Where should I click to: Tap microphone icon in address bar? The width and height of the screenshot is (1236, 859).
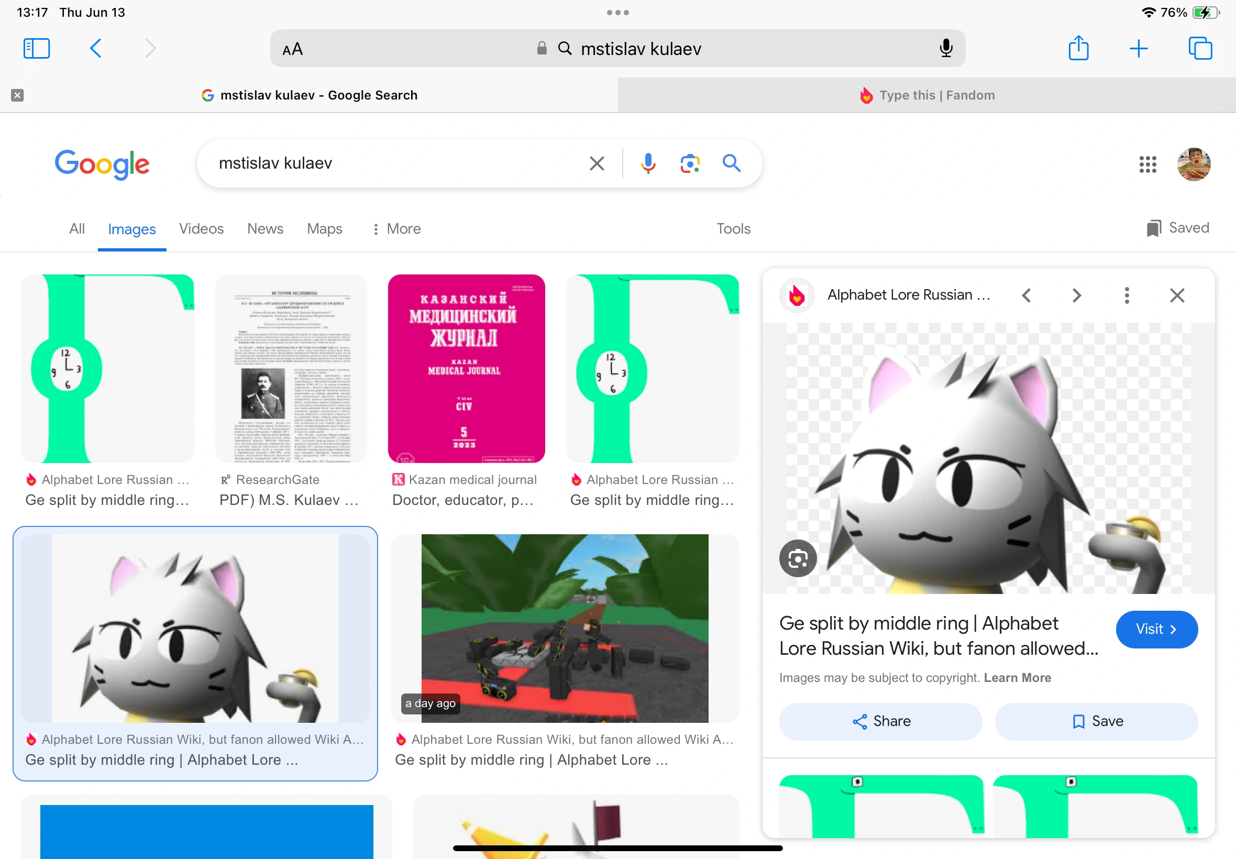click(945, 48)
